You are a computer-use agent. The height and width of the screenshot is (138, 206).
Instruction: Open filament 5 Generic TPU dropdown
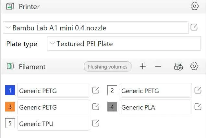pyautogui.click(x=53, y=123)
